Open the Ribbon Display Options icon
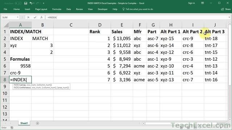The image size is (232, 130). (203, 3)
